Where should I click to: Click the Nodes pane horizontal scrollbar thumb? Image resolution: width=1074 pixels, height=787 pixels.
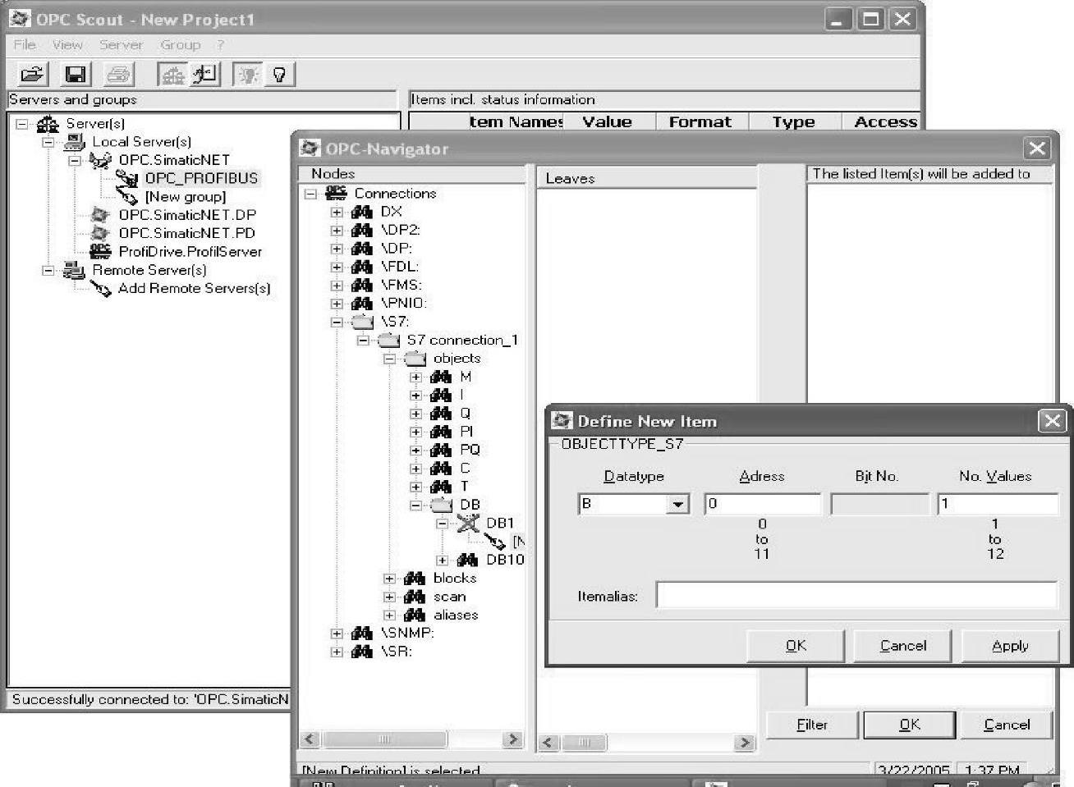click(x=383, y=739)
